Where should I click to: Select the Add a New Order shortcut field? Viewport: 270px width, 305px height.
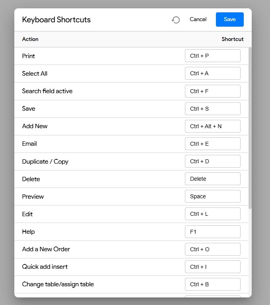[x=213, y=249]
